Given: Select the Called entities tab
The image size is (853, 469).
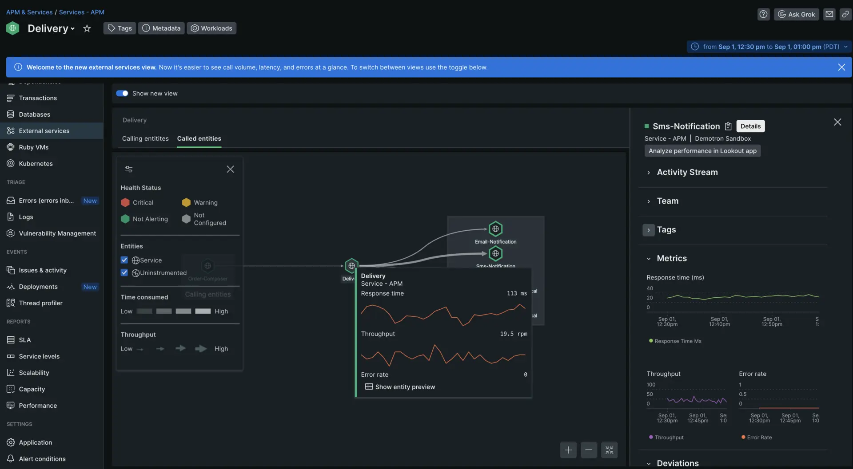Looking at the screenshot, I should pyautogui.click(x=199, y=138).
